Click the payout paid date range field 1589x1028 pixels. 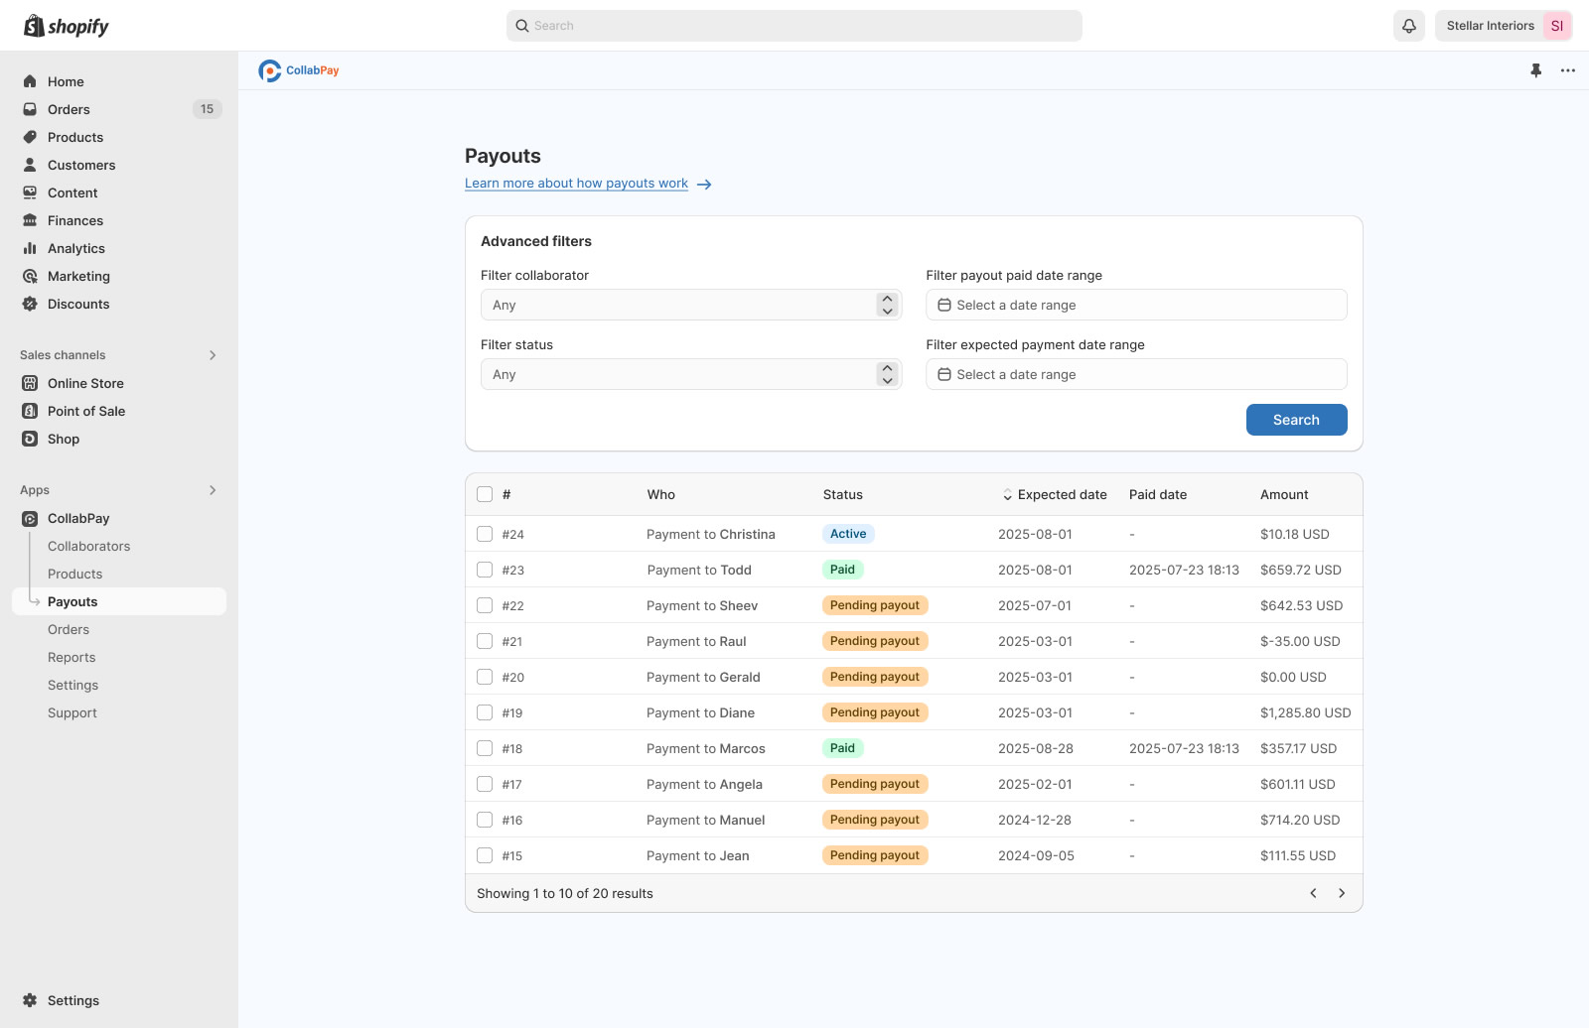pos(1135,305)
